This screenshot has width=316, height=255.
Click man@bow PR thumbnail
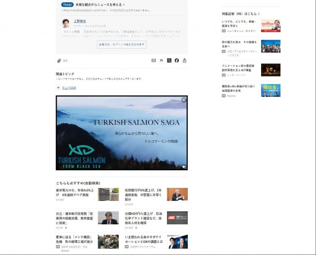click(x=271, y=26)
